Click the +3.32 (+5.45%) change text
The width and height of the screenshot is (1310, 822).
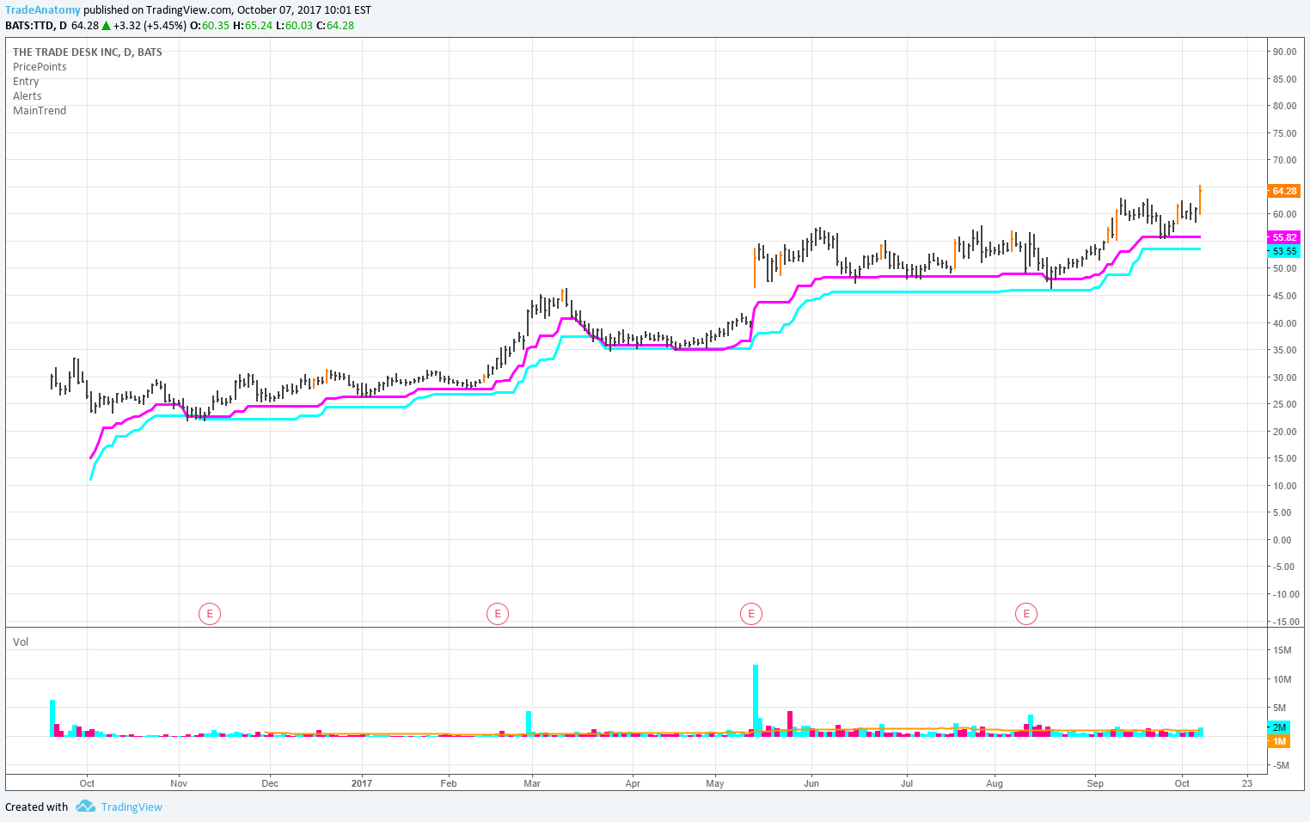[150, 26]
